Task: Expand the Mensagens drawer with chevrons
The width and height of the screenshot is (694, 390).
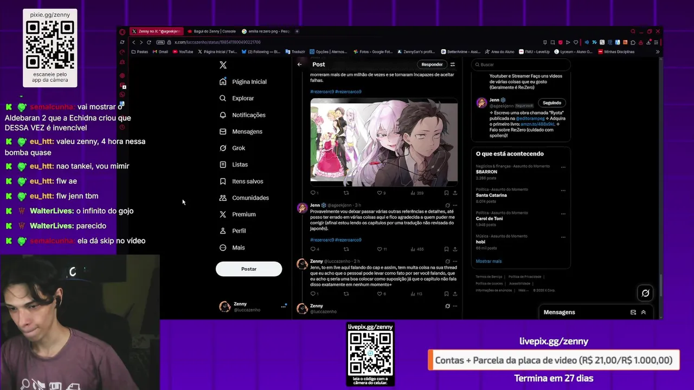Action: pos(644,312)
